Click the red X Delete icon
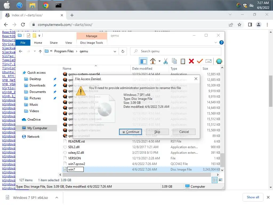The height and width of the screenshot is (205, 273). pyautogui.click(x=191, y=61)
